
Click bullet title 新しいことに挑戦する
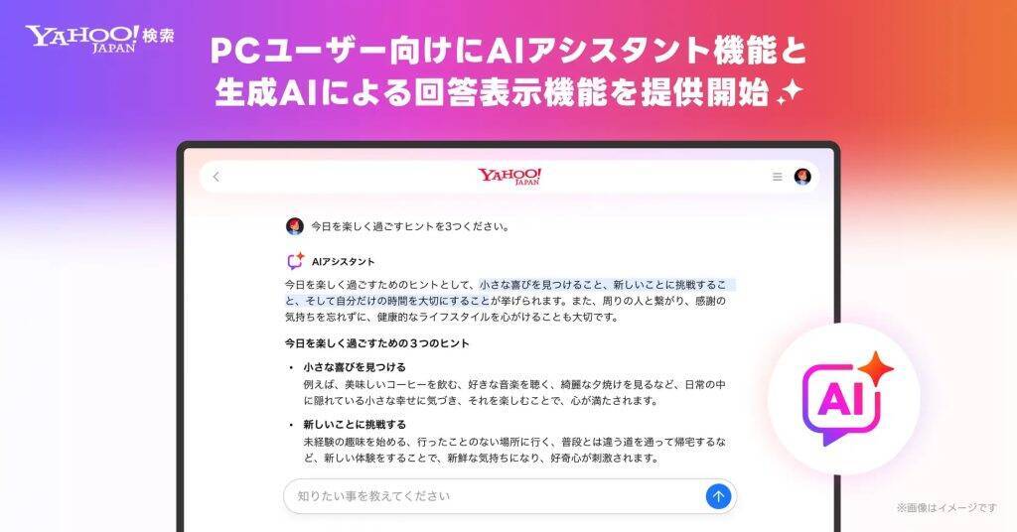pyautogui.click(x=355, y=425)
